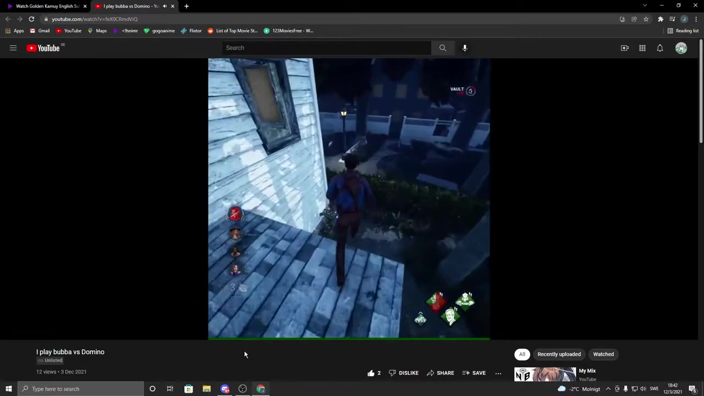Open the Create video camera icon
Screen dimensions: 704x396
point(625,48)
